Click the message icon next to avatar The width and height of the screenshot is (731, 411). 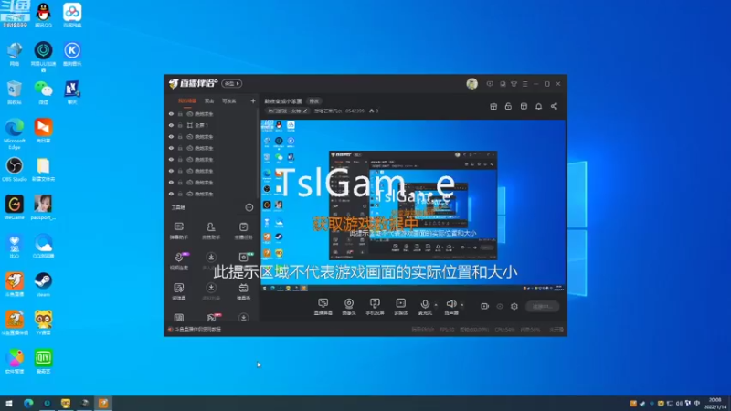[x=490, y=84]
